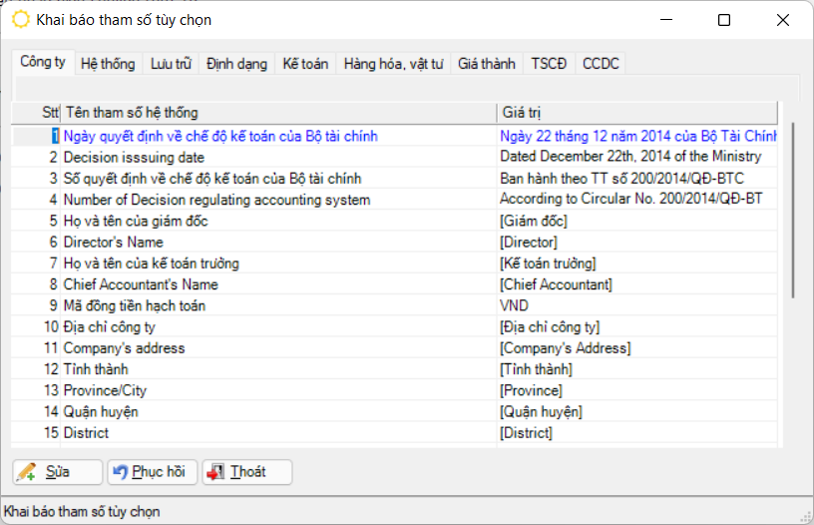814x525 pixels.
Task: Select the Company's address row
Action: (x=124, y=348)
